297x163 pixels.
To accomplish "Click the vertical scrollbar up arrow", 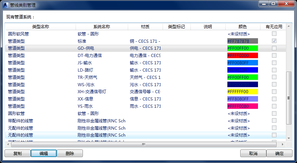I will tap(288, 26).
